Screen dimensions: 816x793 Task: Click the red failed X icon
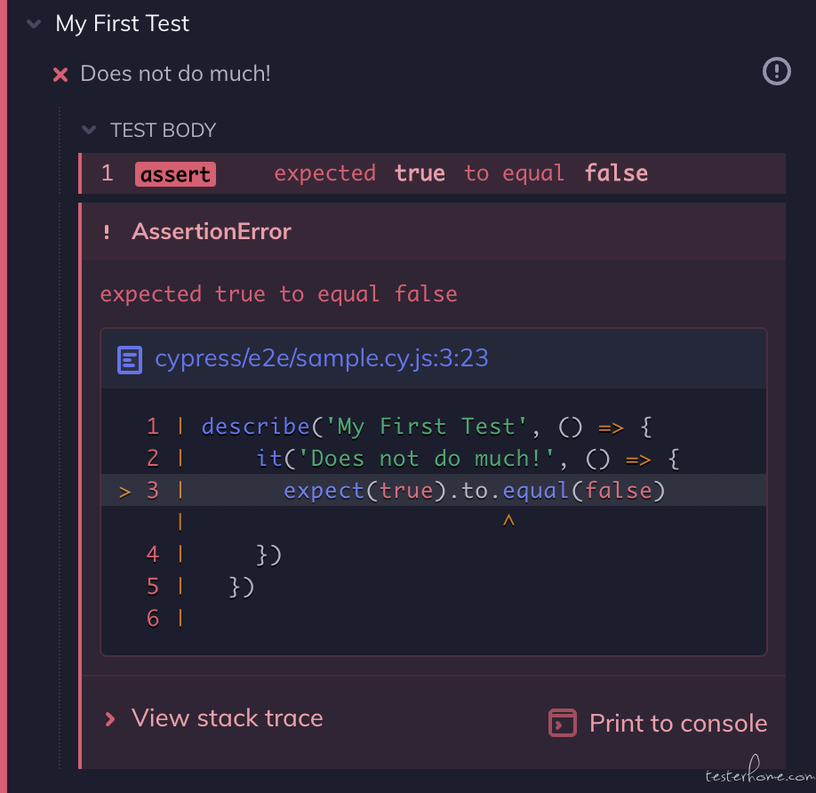(60, 75)
